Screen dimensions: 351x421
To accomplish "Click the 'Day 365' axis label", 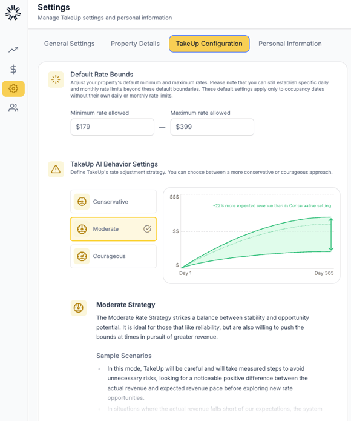I will point(324,273).
